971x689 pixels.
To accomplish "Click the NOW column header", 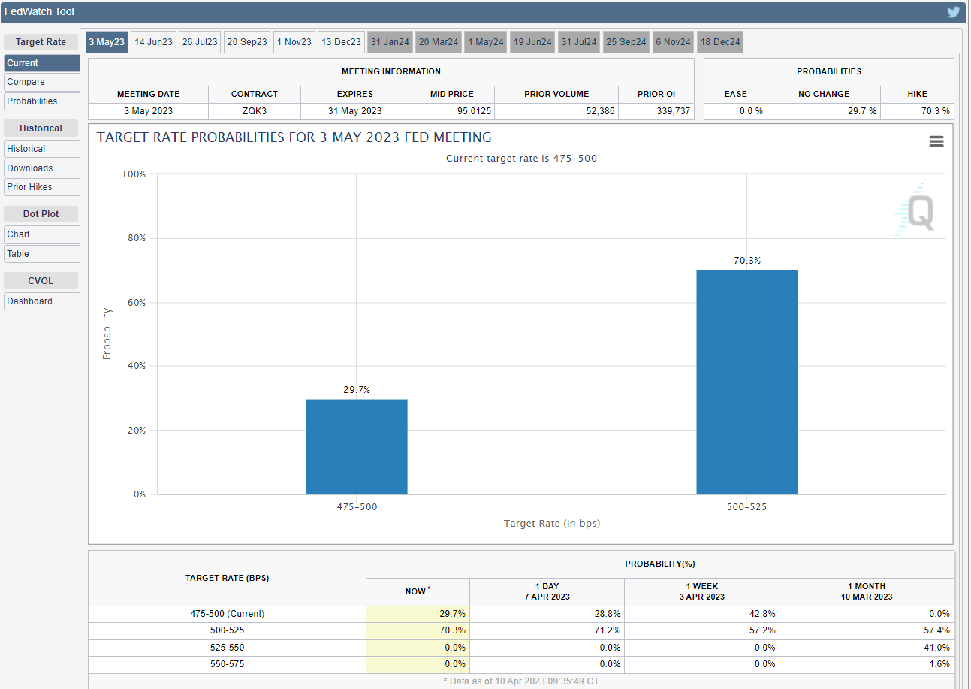I will pos(418,592).
